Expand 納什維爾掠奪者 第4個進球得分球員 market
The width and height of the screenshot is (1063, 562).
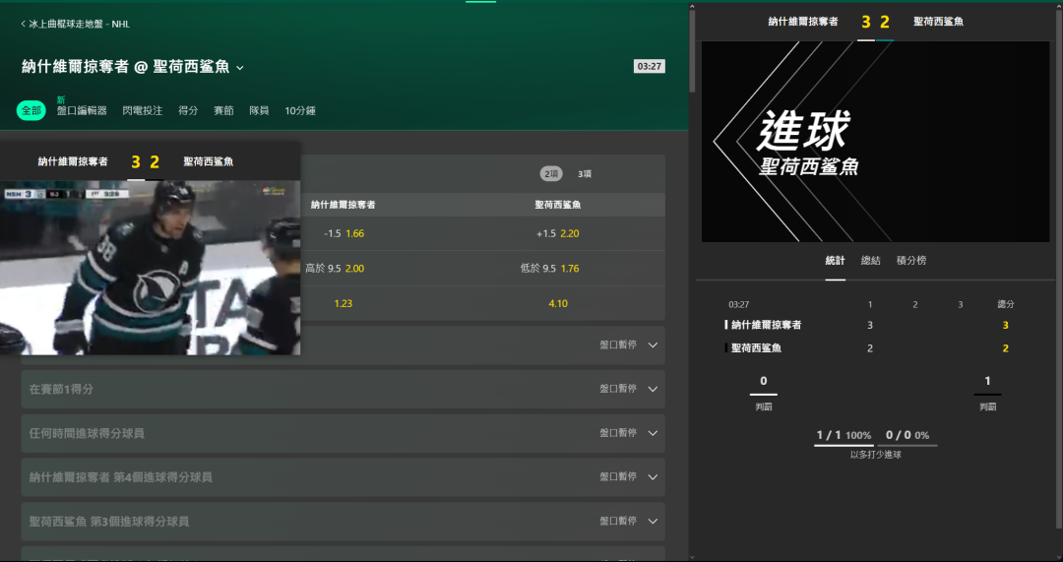click(343, 476)
